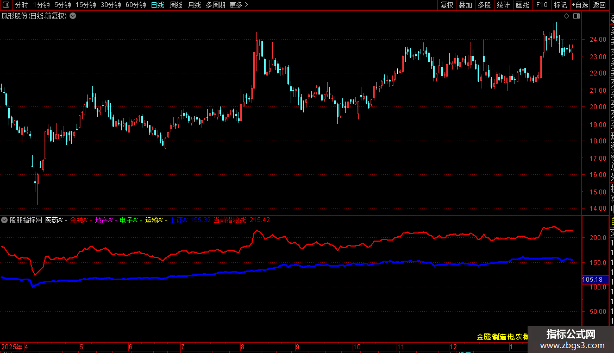Open the 多股 multi-stock view
The width and height of the screenshot is (614, 353).
click(484, 5)
